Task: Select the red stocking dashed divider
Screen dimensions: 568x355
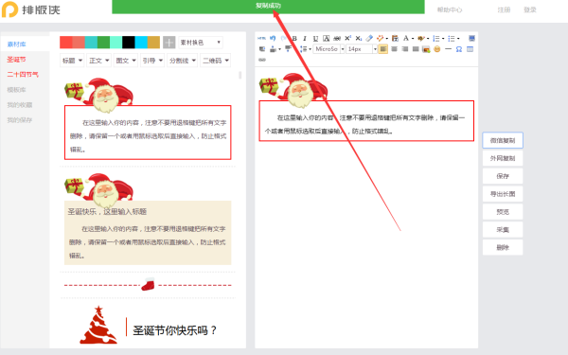Action: tap(148, 285)
